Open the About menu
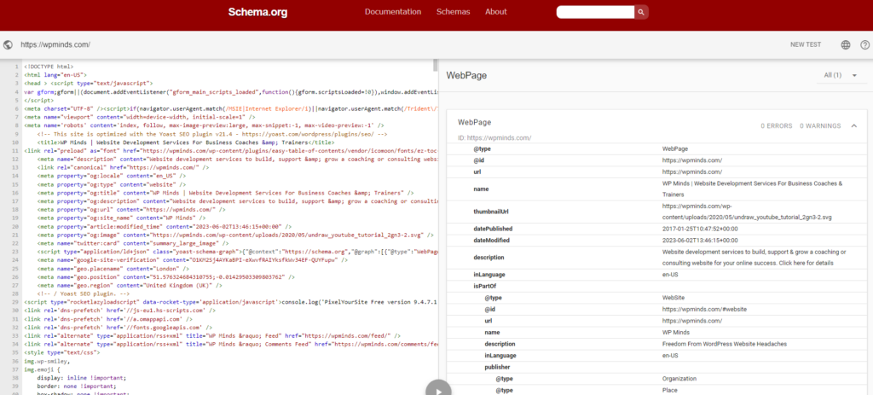The height and width of the screenshot is (395, 873). coord(496,12)
